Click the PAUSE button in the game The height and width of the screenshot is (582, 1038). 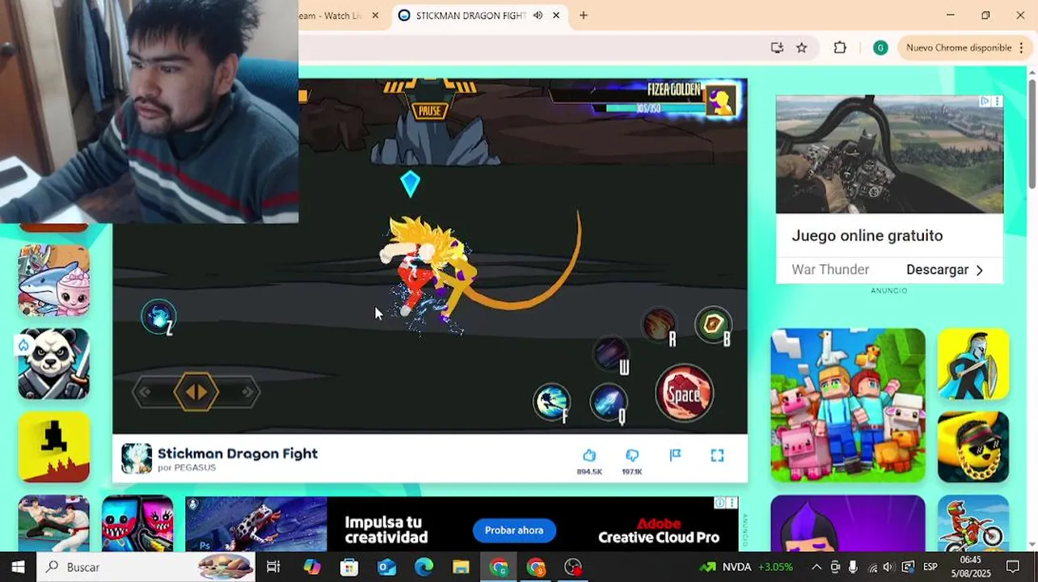click(x=429, y=111)
